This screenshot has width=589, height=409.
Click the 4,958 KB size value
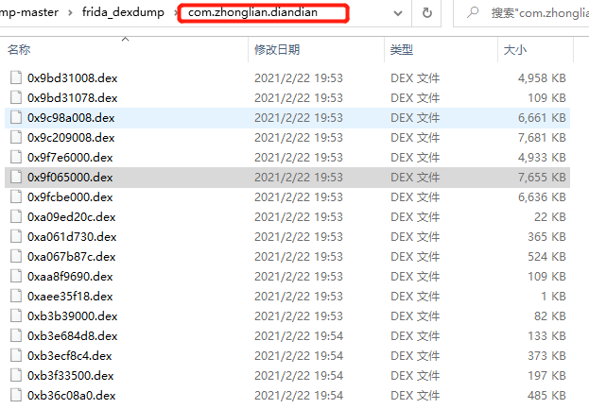coord(542,78)
